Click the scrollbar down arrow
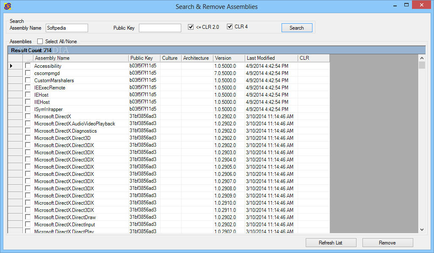 [x=422, y=229]
